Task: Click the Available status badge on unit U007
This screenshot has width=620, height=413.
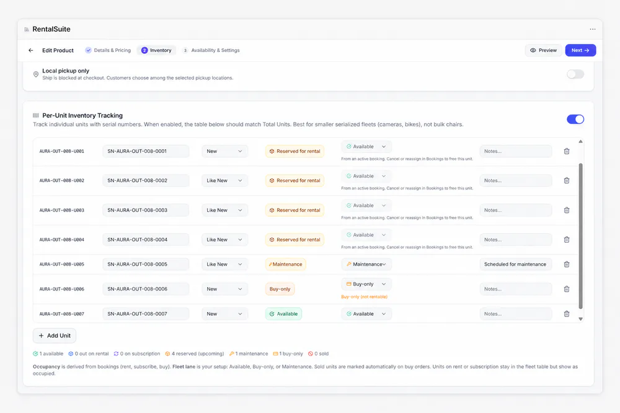Action: pos(283,314)
